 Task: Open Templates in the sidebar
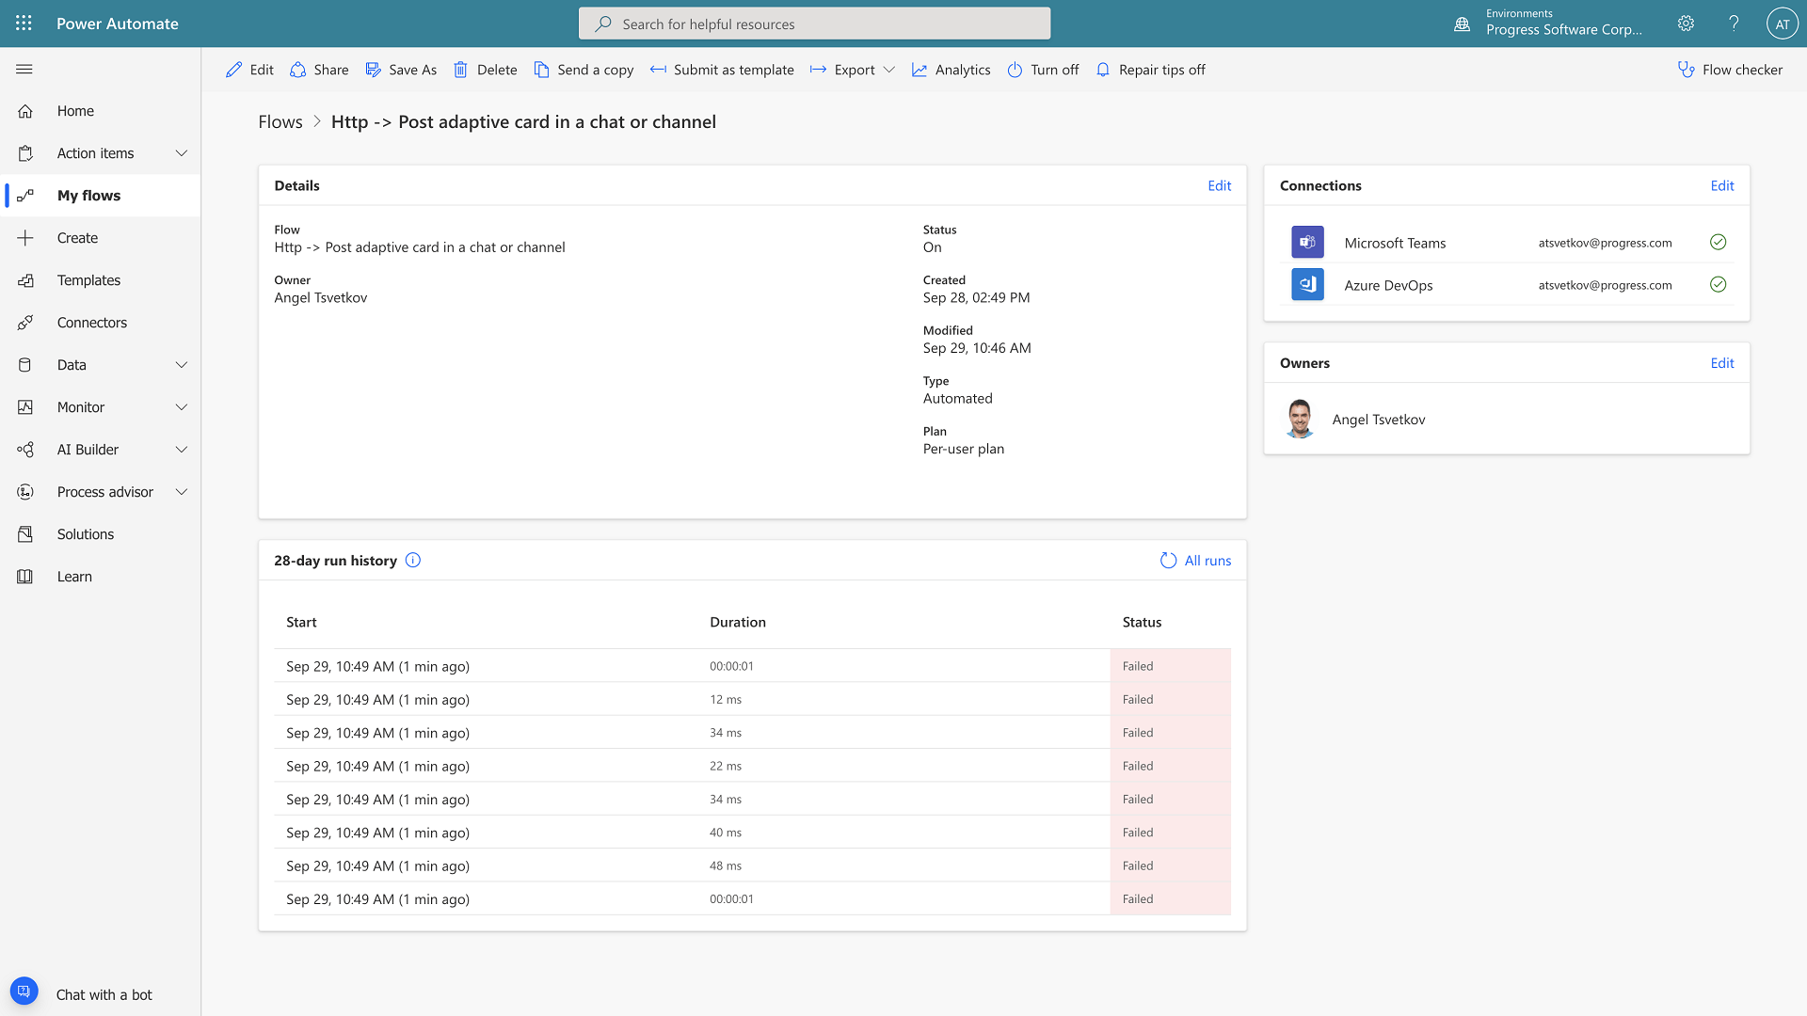(x=88, y=280)
